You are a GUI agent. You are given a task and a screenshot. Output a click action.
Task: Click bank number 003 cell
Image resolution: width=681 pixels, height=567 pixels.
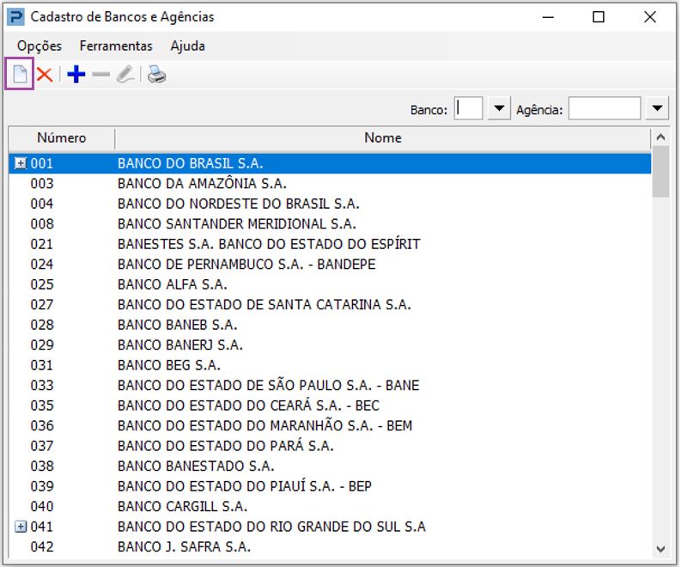42,183
